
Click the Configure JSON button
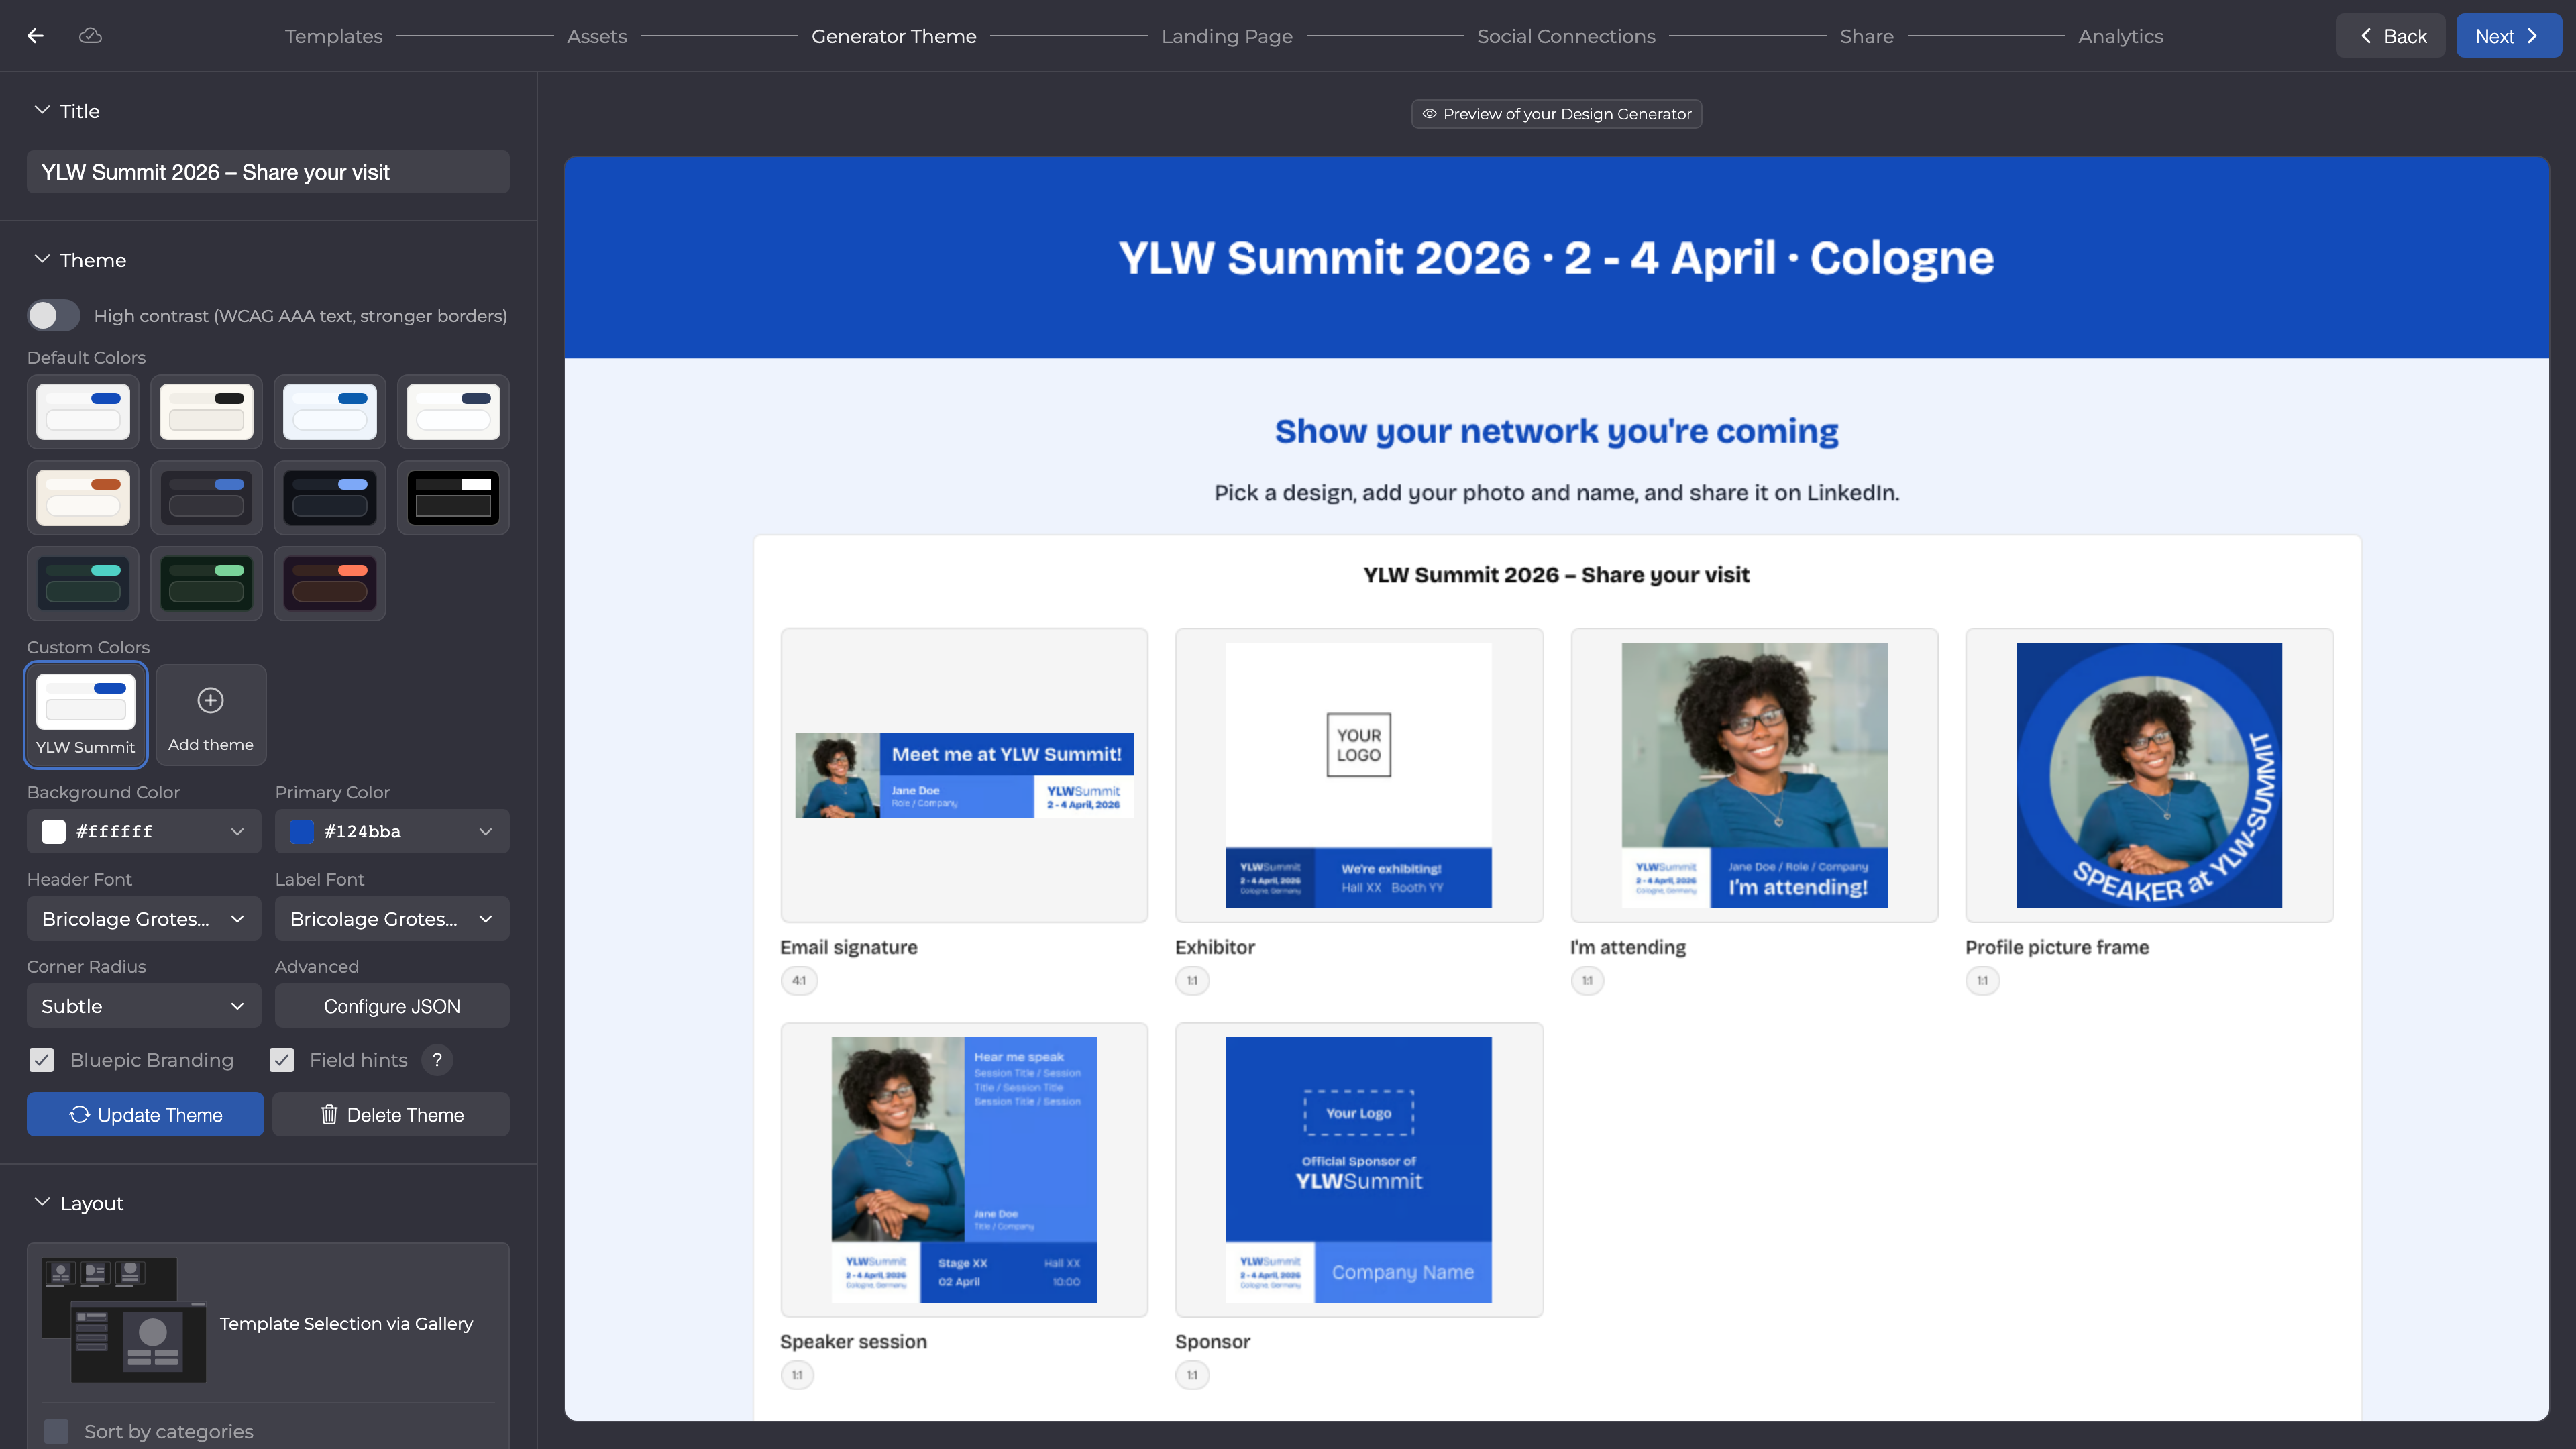click(392, 1006)
